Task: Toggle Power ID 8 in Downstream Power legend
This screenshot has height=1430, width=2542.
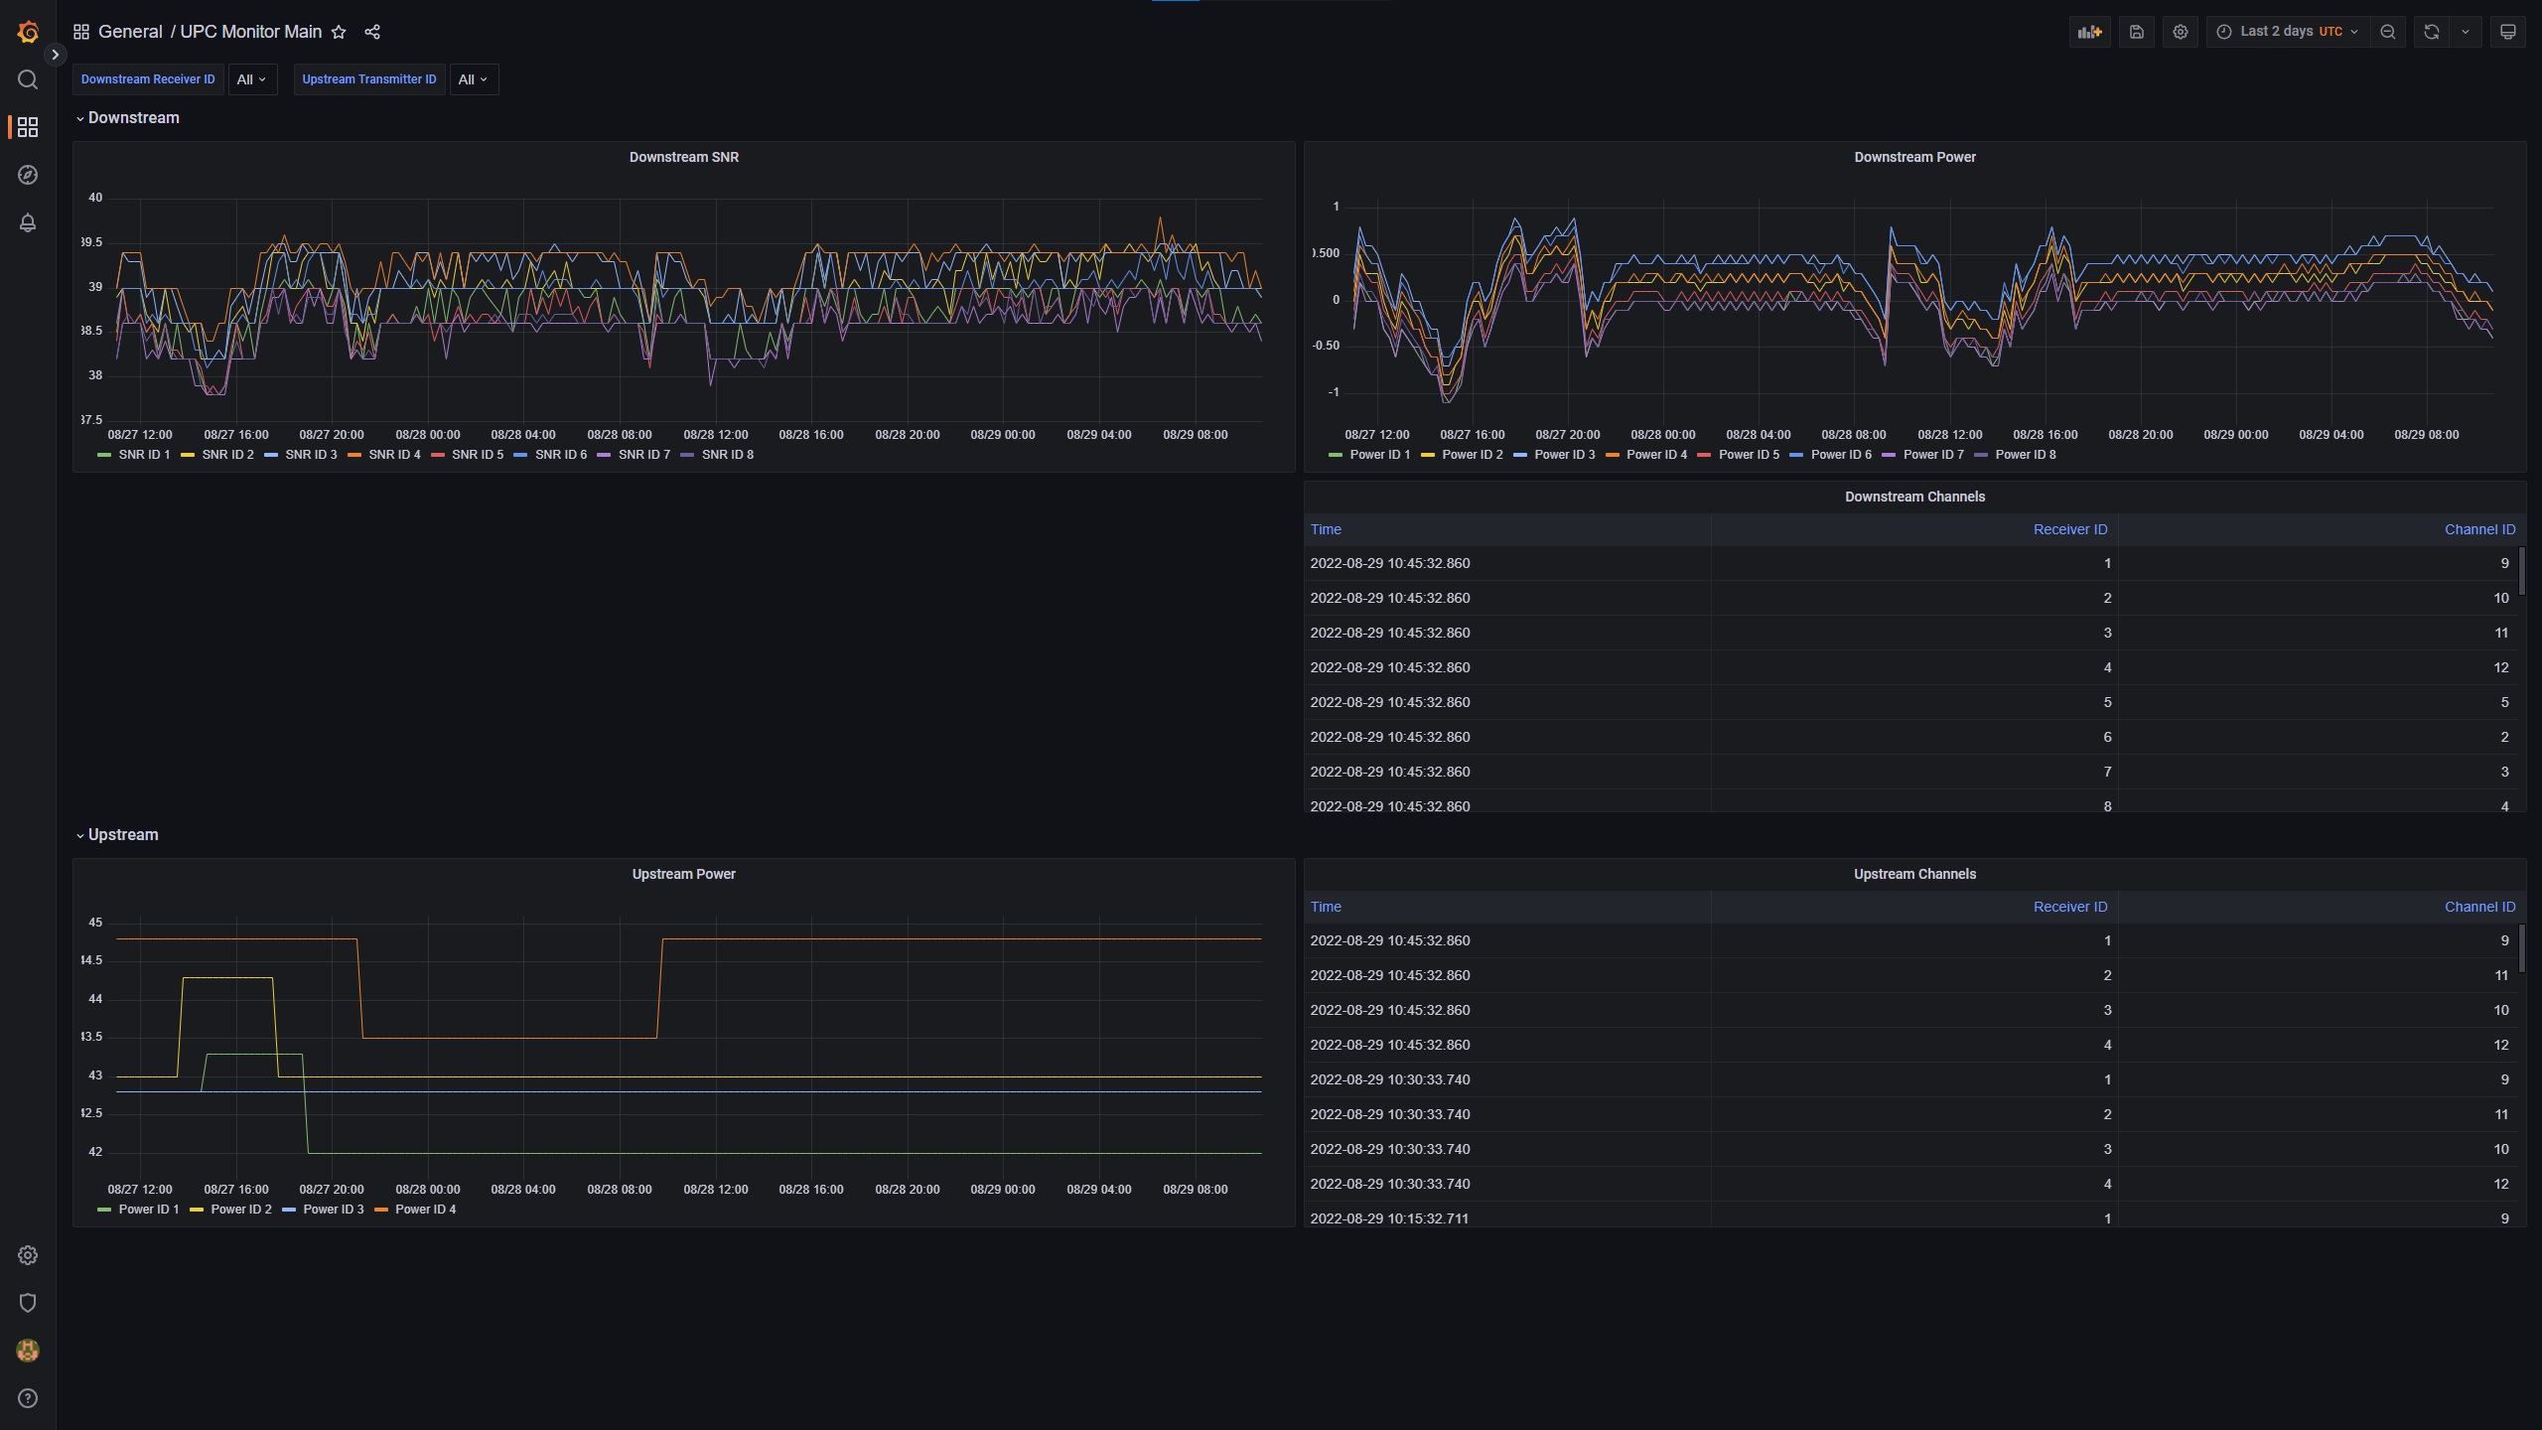Action: coord(2026,455)
